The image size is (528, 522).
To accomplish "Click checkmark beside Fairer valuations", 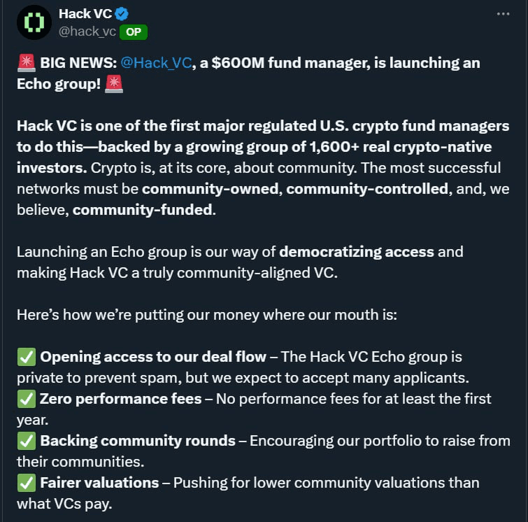I will [x=27, y=483].
